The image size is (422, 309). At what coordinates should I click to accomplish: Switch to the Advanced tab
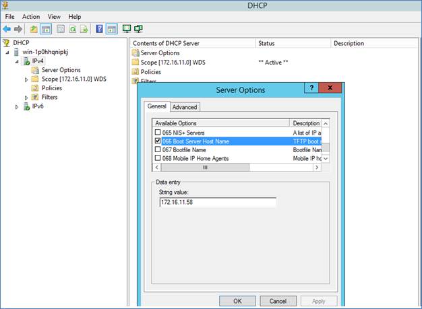pyautogui.click(x=185, y=106)
